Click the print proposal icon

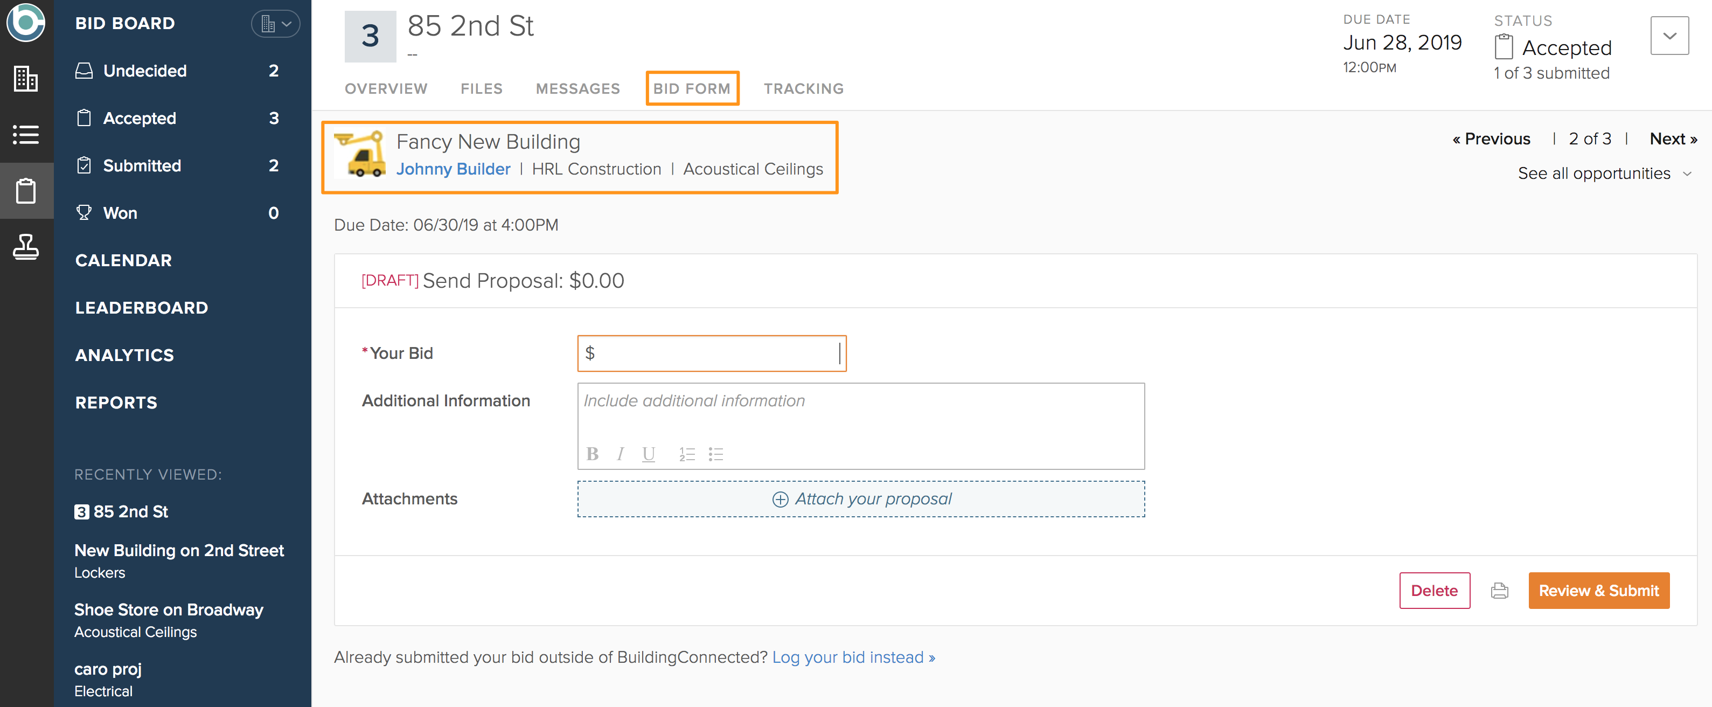(1499, 591)
